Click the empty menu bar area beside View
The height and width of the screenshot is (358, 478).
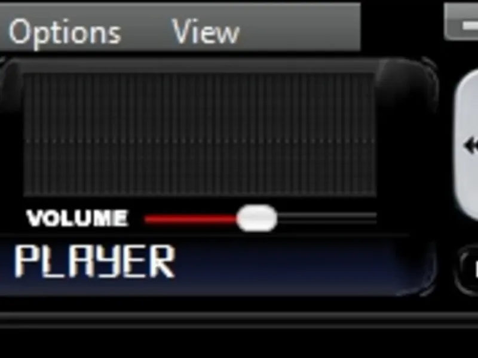tap(301, 27)
